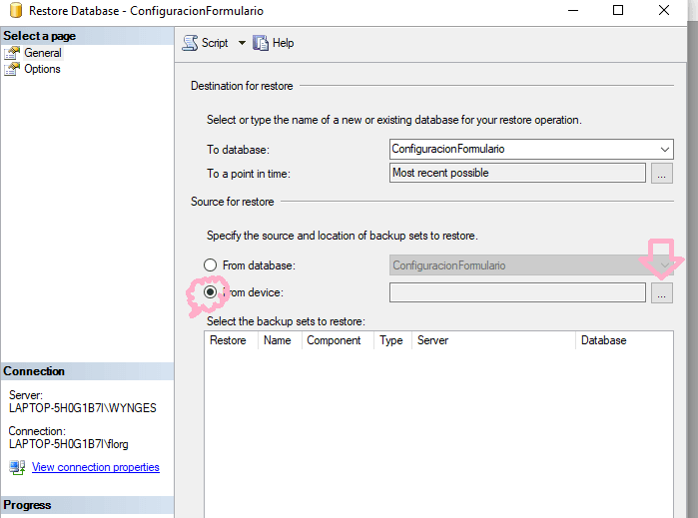Select the General page

pos(42,53)
